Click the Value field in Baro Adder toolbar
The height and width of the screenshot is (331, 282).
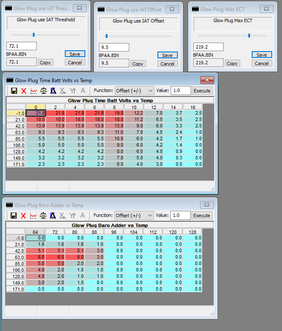tap(180, 216)
